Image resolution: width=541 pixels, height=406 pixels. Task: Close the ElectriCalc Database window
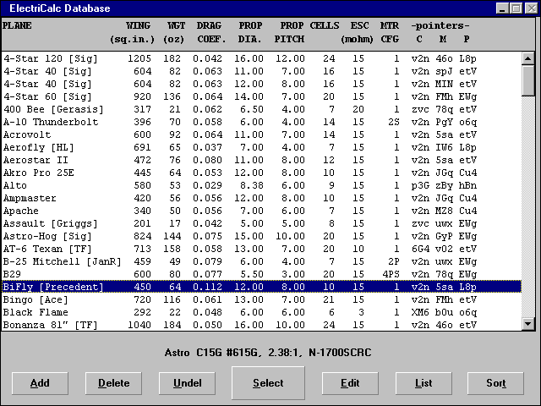click(531, 8)
